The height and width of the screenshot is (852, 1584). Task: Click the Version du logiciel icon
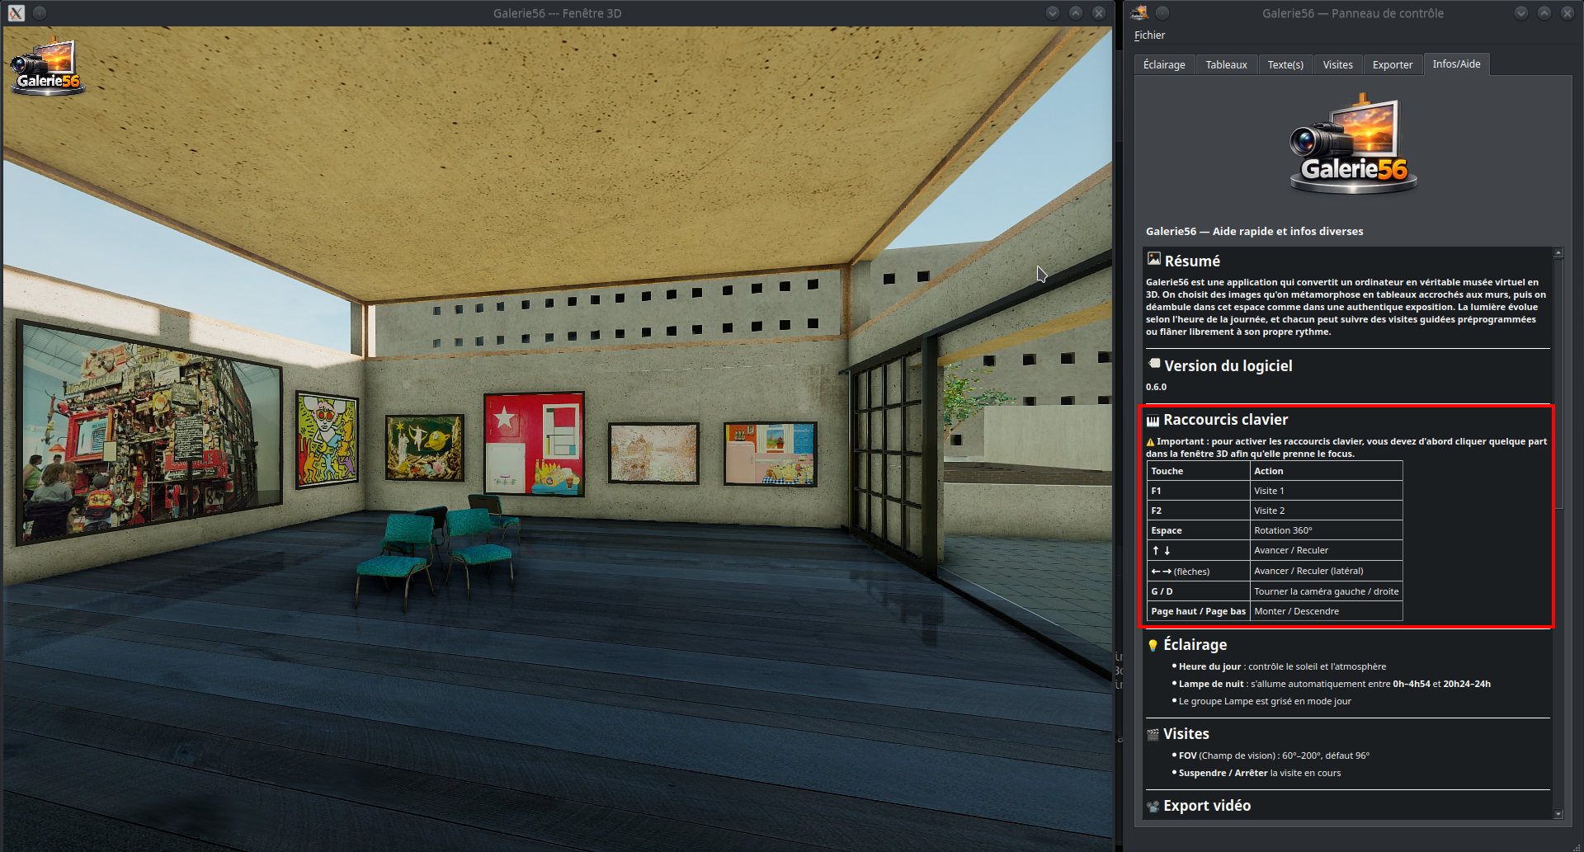click(x=1154, y=364)
